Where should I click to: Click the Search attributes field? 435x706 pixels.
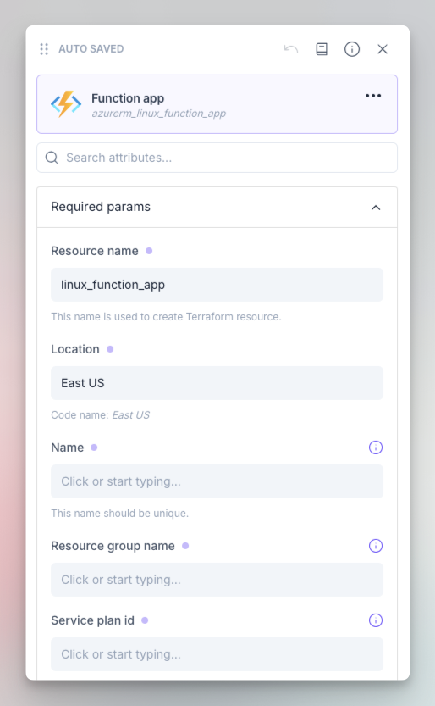point(217,158)
